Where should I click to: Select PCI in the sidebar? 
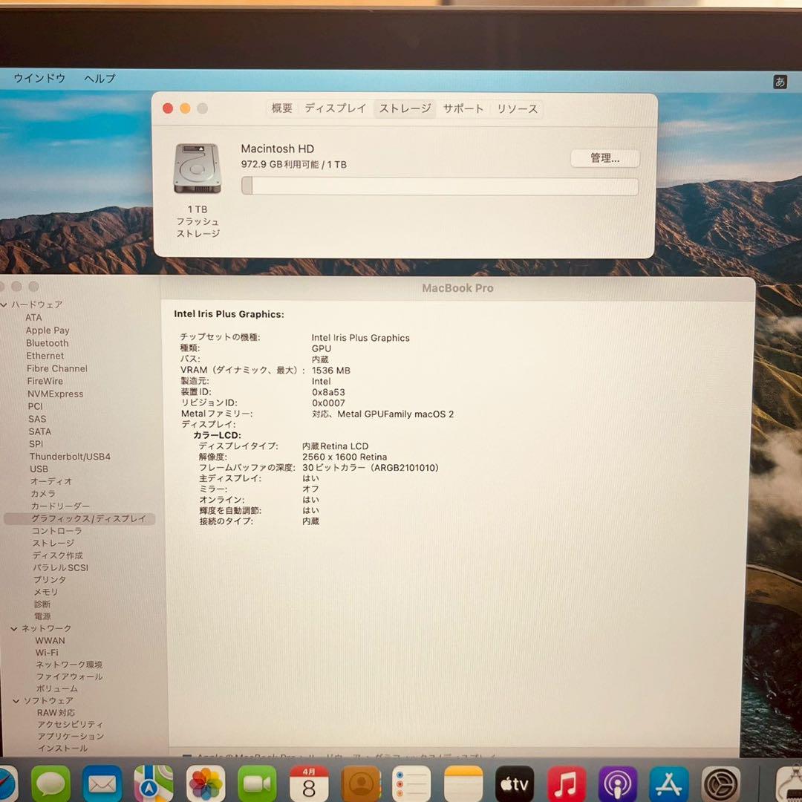point(36,406)
